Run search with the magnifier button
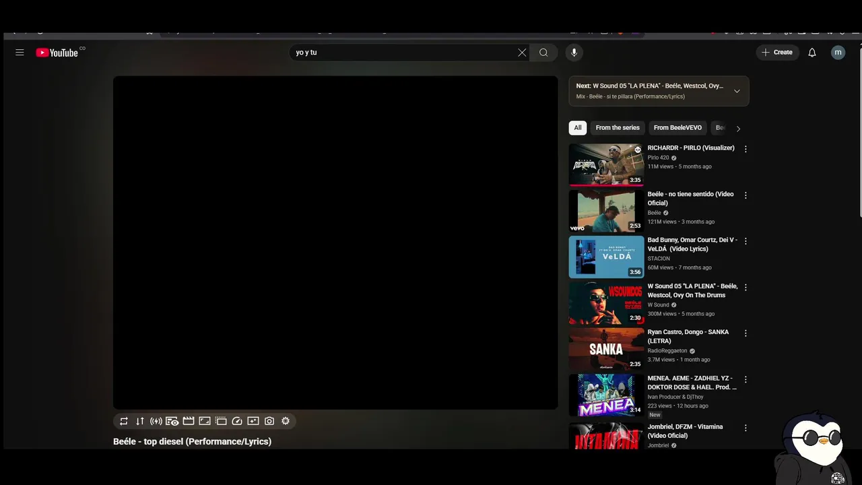 point(543,53)
